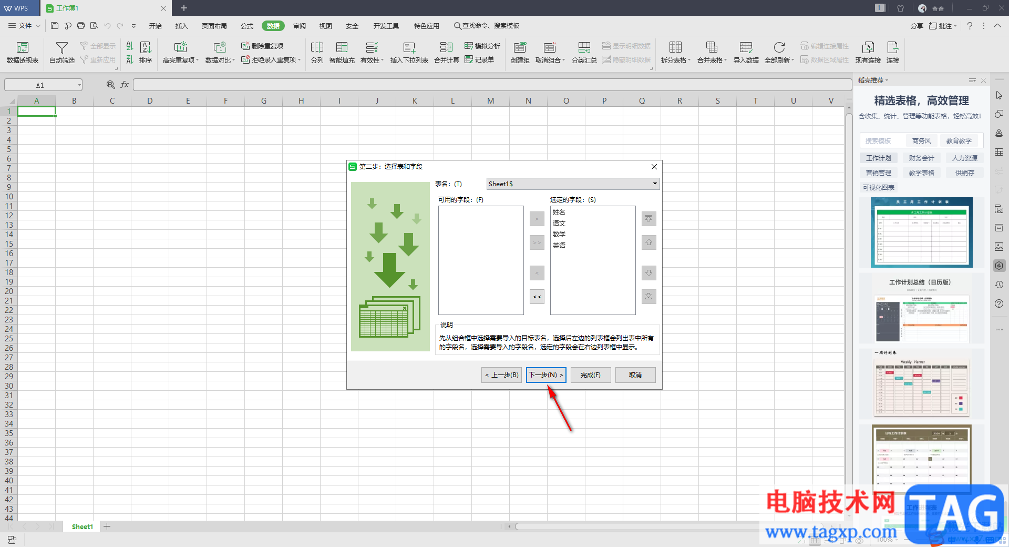Add a new sheet with plus button
Screen dimensions: 1009x547
107,526
